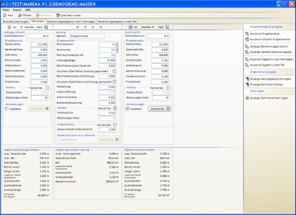This screenshot has height=215, width=296.
Task: Click Haltung Verbaudicke field 0.150
Action: tap(107, 113)
